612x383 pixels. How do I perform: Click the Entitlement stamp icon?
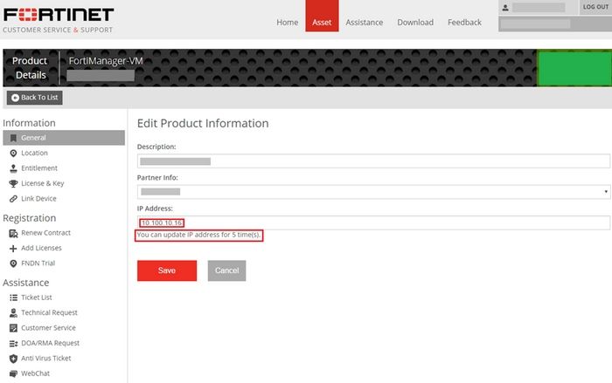point(13,168)
